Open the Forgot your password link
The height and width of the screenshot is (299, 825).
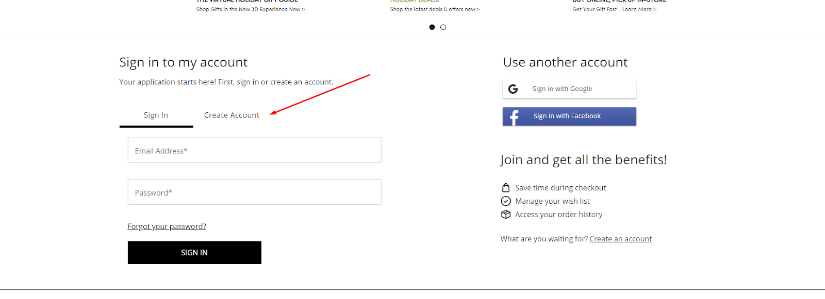click(167, 226)
